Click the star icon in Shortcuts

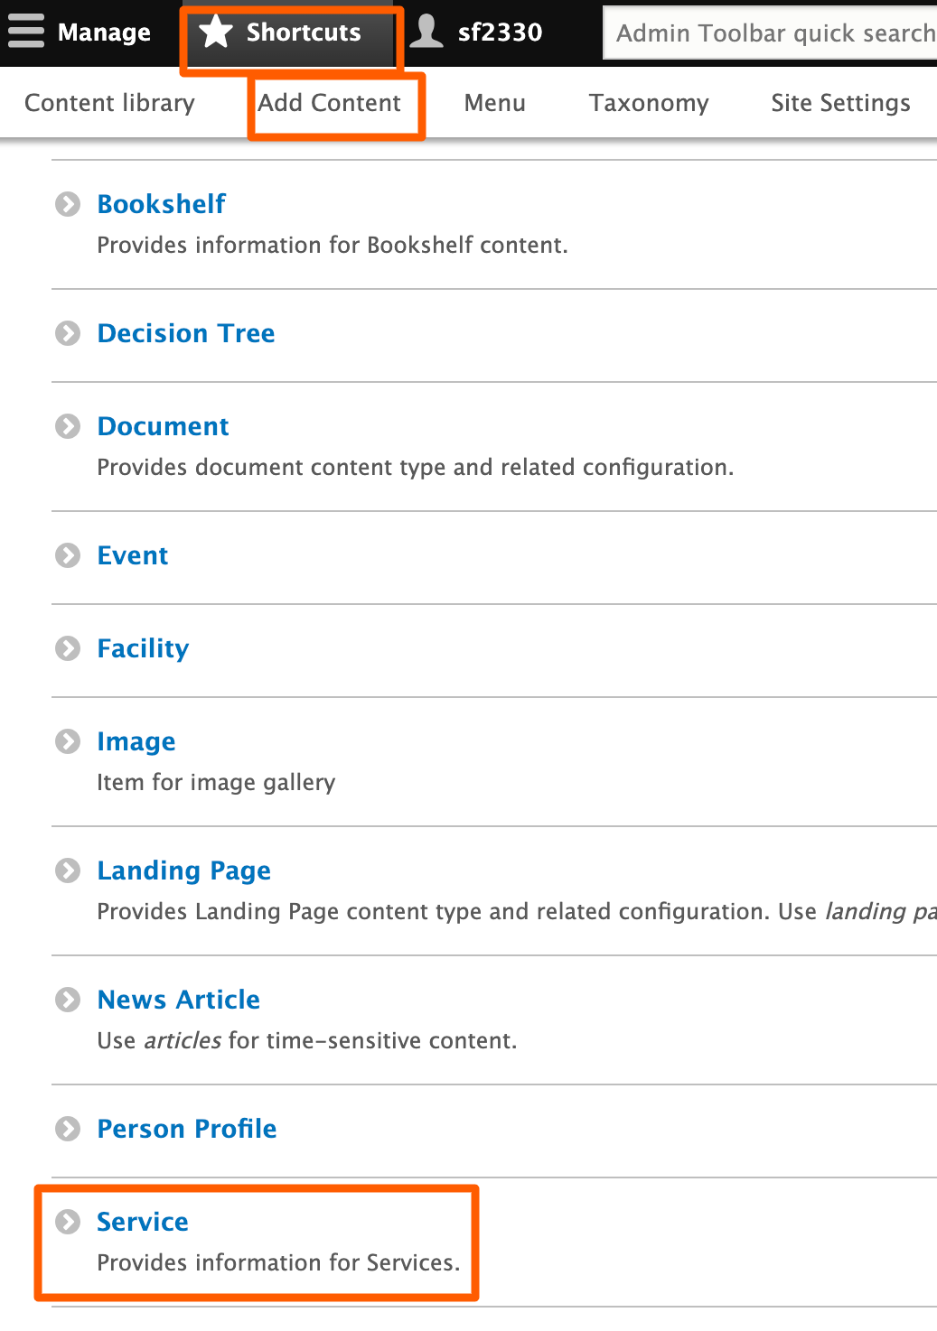tap(216, 32)
